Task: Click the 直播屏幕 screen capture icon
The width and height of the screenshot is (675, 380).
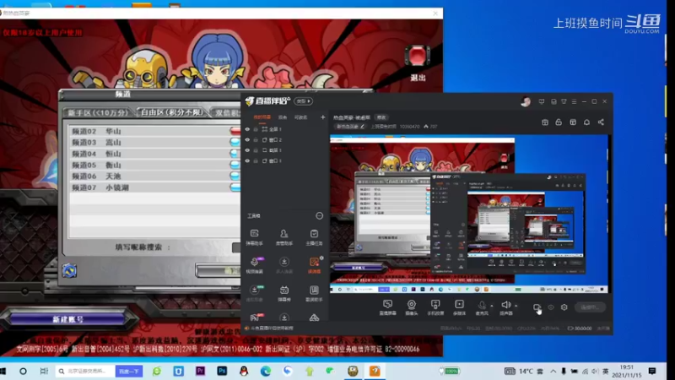Action: click(x=387, y=305)
